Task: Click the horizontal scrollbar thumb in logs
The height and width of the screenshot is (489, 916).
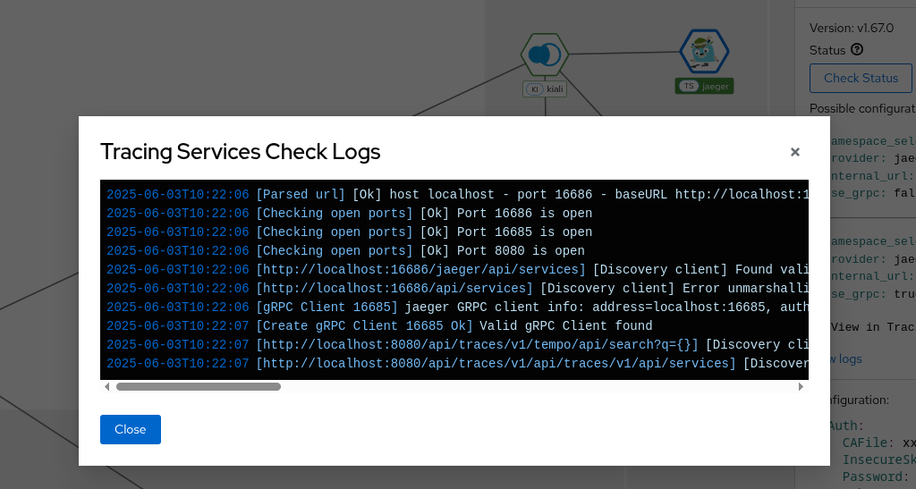Action: (x=199, y=386)
